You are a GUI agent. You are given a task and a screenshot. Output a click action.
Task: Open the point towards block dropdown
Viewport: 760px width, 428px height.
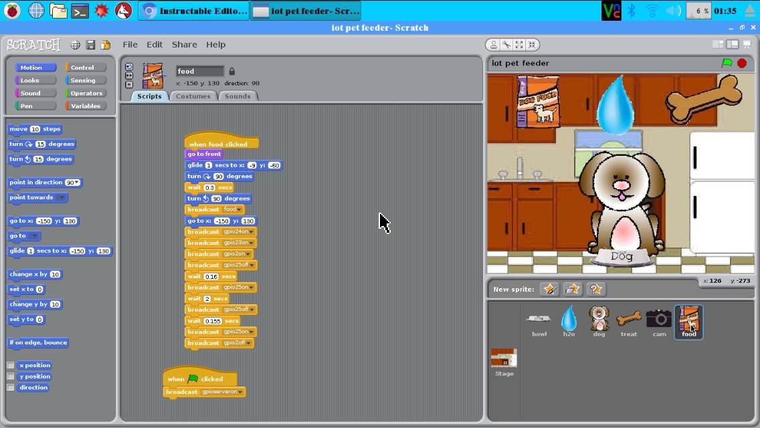point(61,197)
